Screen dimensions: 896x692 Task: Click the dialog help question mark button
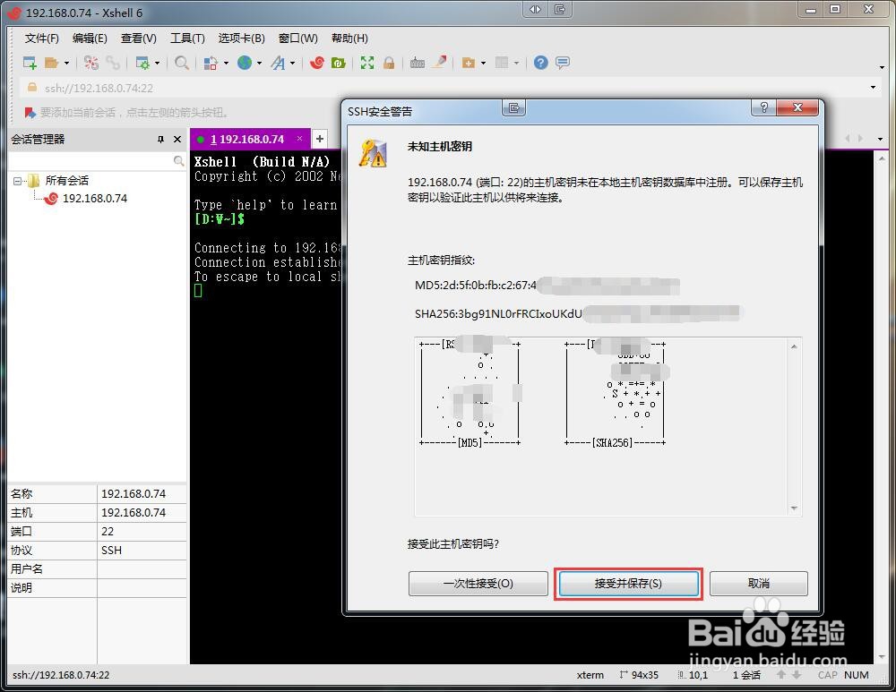tap(764, 107)
